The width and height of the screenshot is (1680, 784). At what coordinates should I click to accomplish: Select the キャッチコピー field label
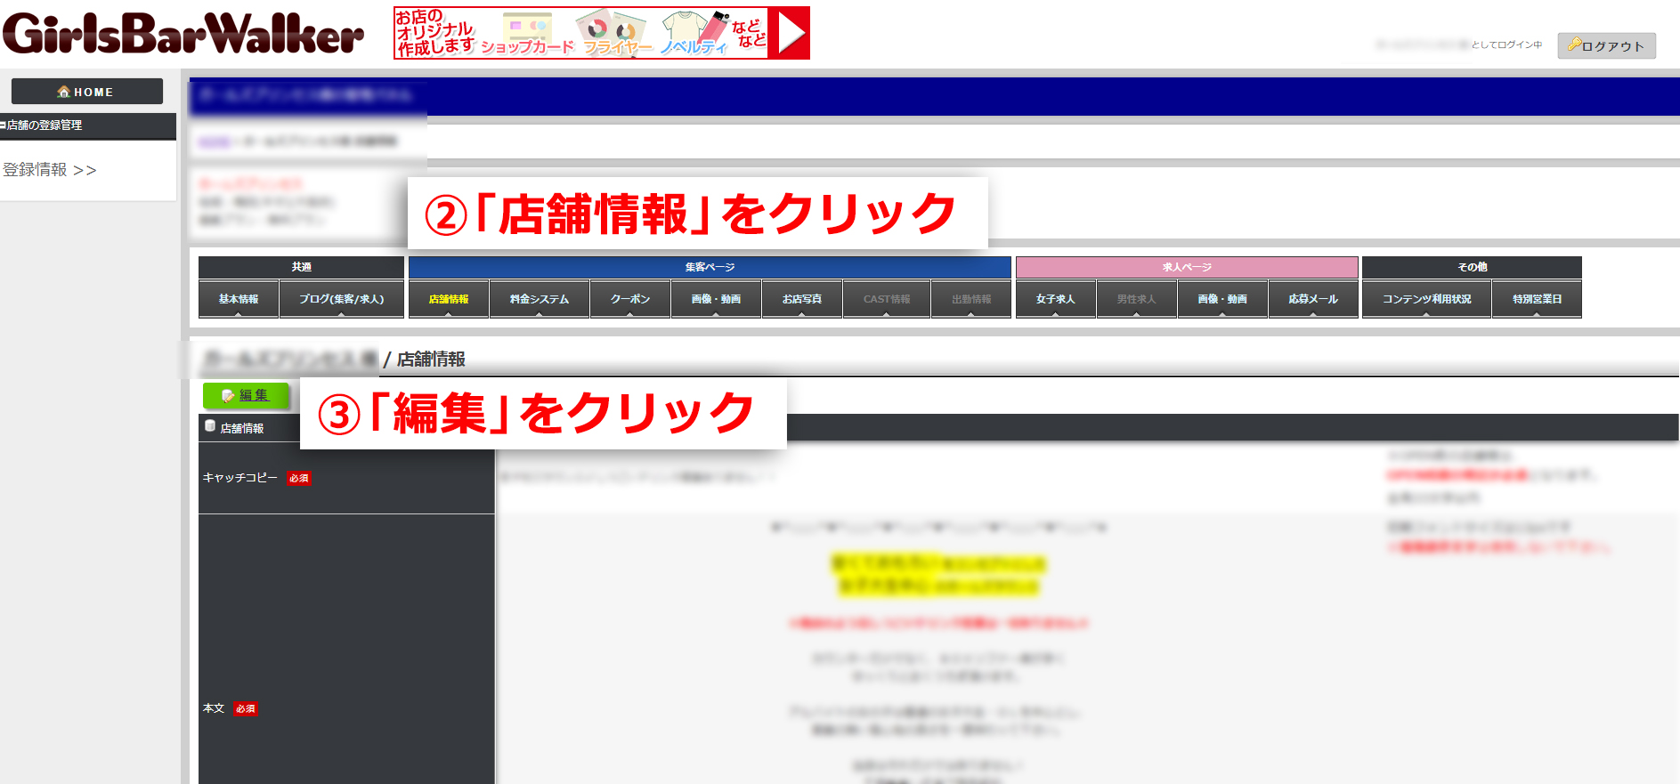point(239,478)
